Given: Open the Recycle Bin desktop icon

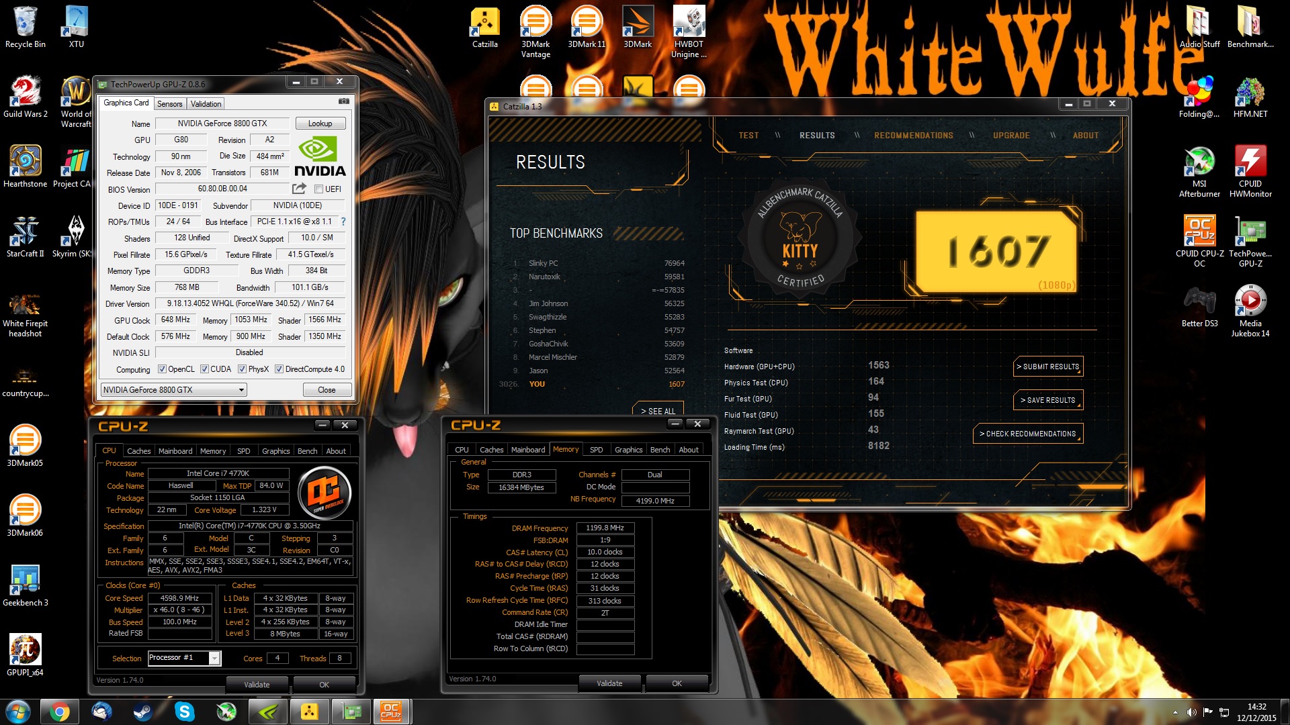Looking at the screenshot, I should coord(25,28).
